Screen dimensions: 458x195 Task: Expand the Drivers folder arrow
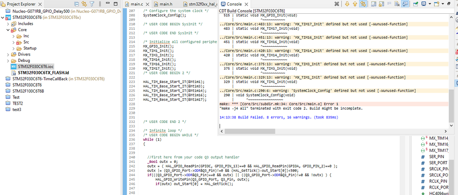[8, 55]
